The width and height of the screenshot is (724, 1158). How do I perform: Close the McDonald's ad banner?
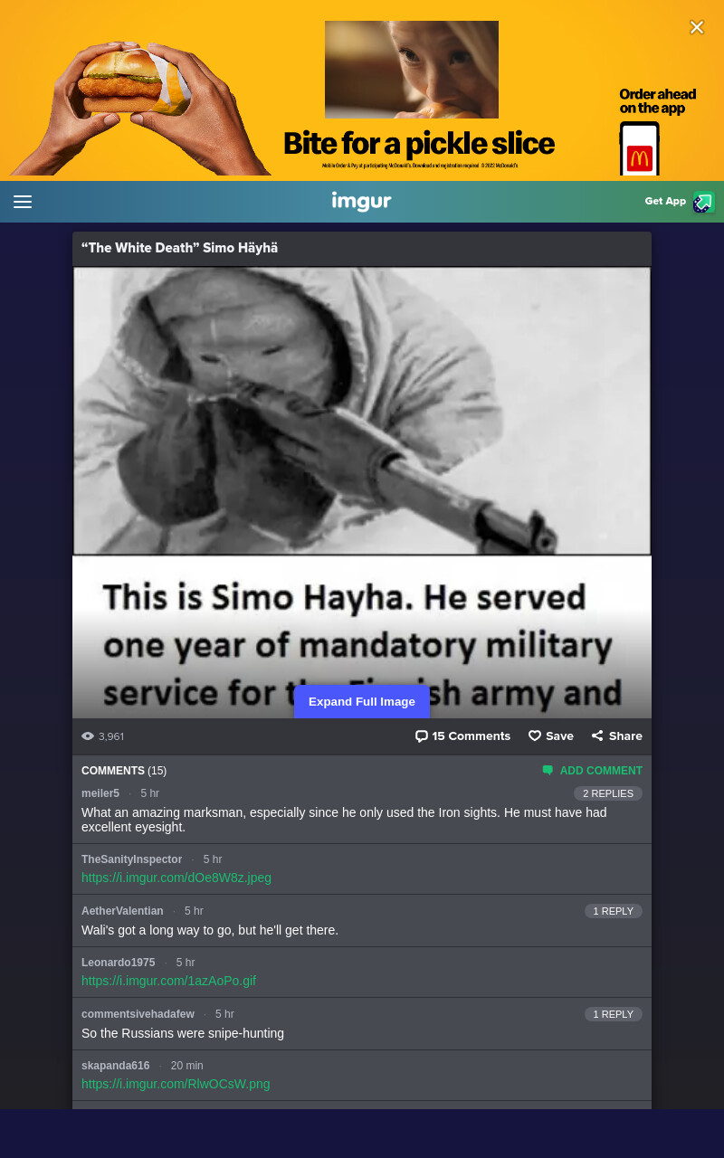click(697, 27)
